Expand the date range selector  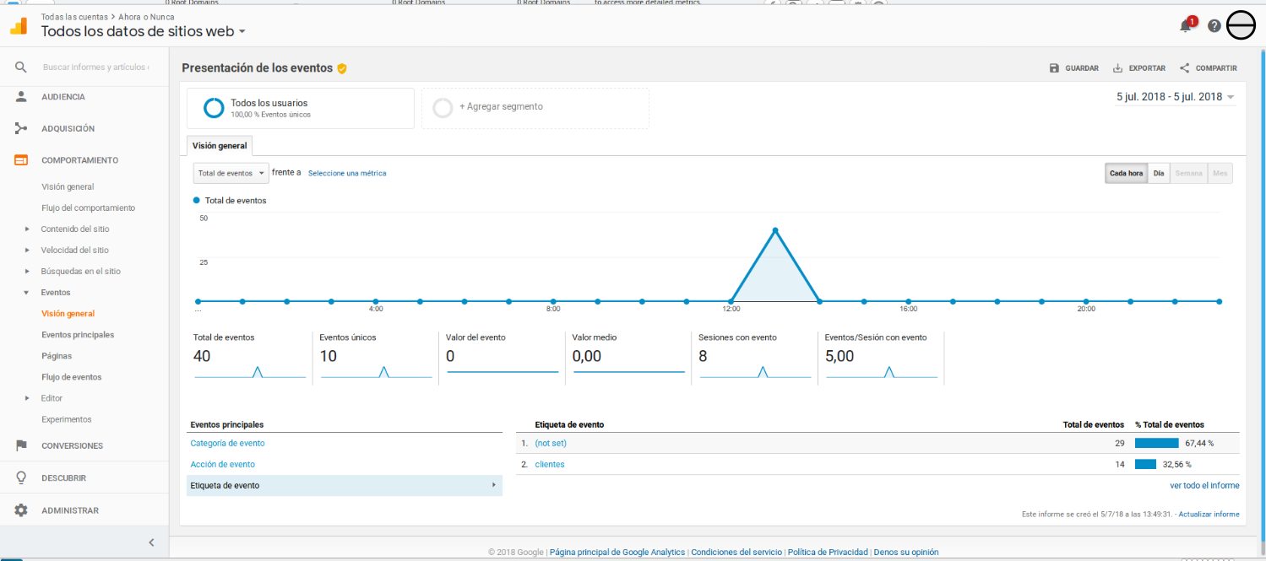1174,98
